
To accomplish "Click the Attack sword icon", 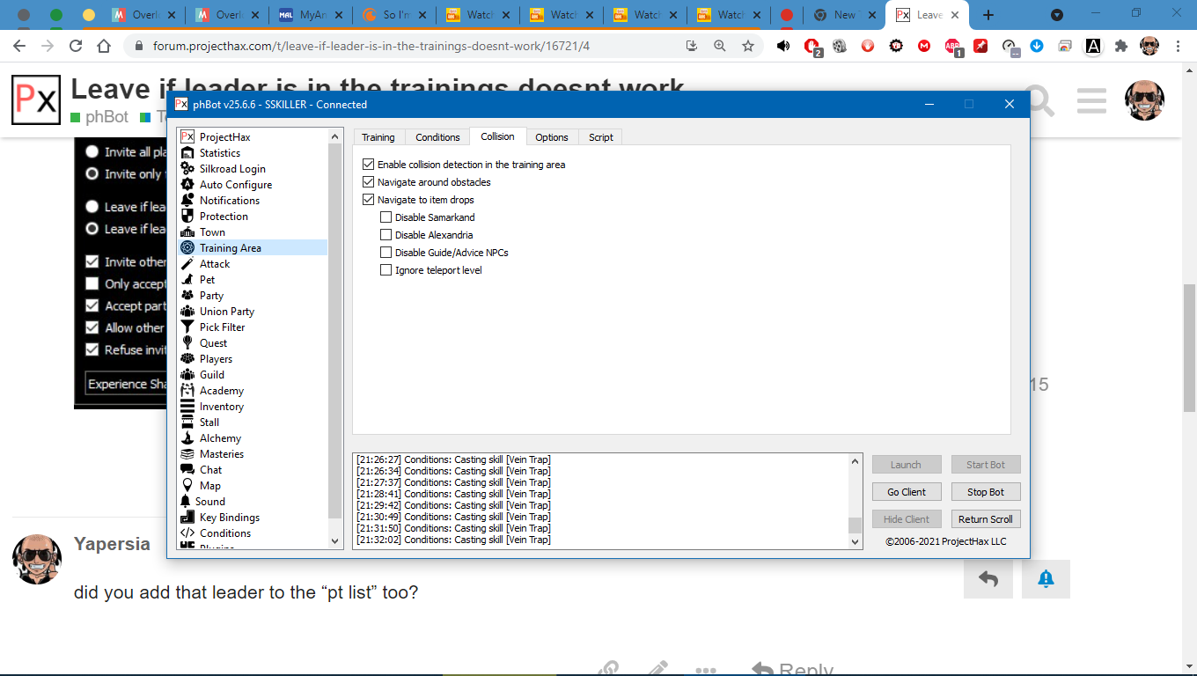I will coord(187,264).
